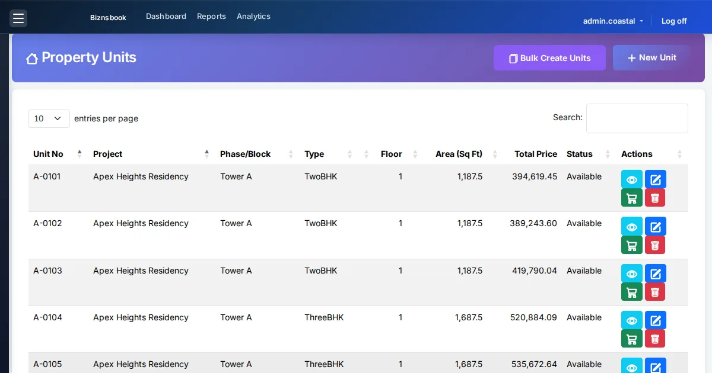This screenshot has width=712, height=373.
Task: Sort the table by Project column
Action: click(x=151, y=154)
